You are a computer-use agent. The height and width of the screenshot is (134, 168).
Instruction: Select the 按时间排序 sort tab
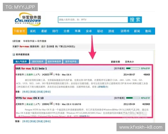tap(38, 61)
